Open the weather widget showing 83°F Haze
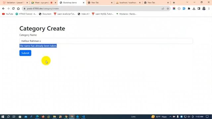The width and height of the screenshot is (212, 119). pos(159,117)
